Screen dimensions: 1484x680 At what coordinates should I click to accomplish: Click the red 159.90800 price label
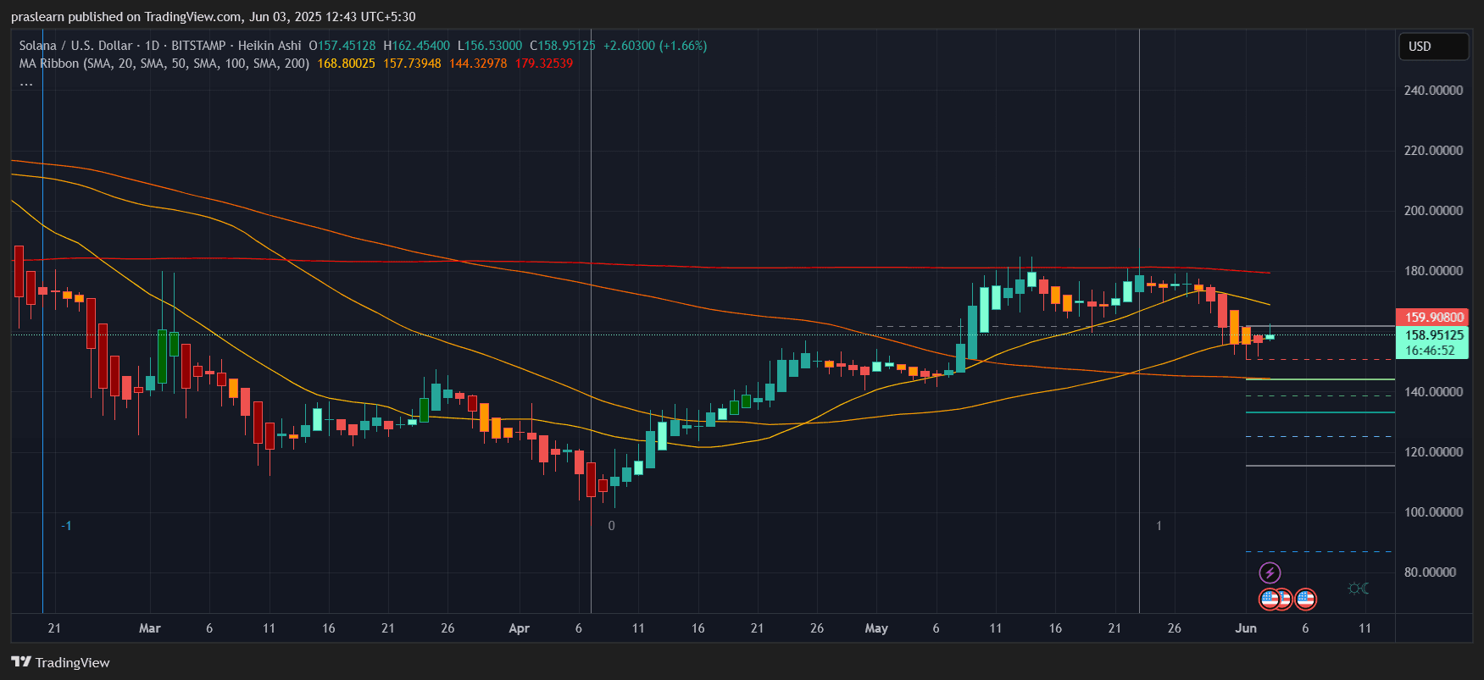[1433, 318]
